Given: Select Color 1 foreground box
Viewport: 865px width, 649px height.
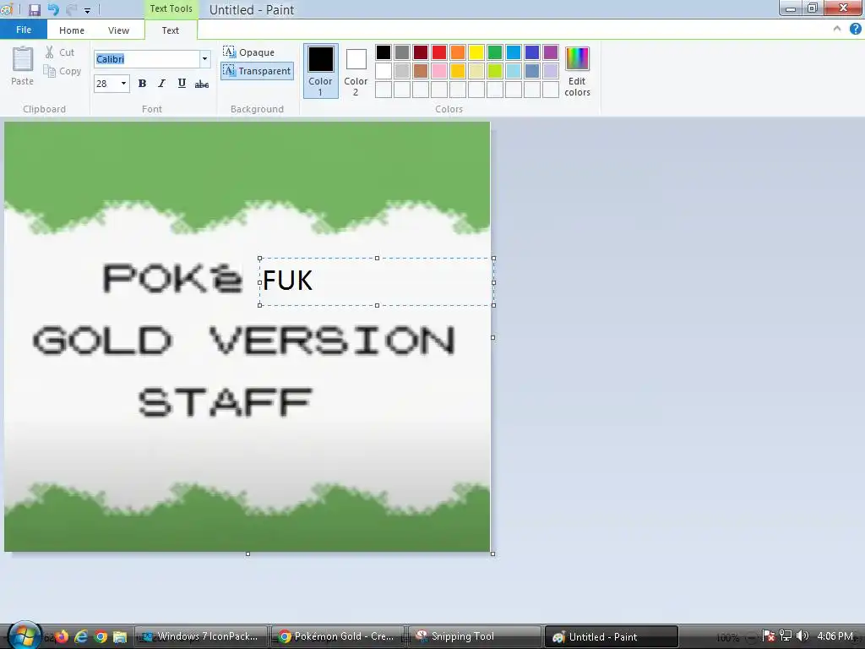Looking at the screenshot, I should pos(320,71).
